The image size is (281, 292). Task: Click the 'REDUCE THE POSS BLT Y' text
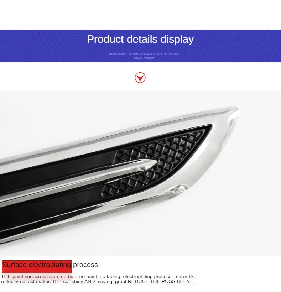(x=159, y=281)
